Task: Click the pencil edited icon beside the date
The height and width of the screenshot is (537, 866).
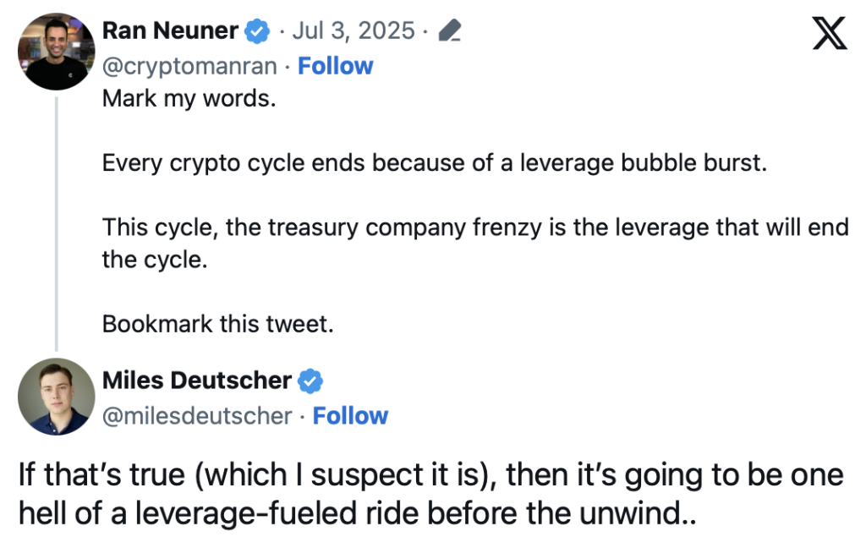Action: 450,30
